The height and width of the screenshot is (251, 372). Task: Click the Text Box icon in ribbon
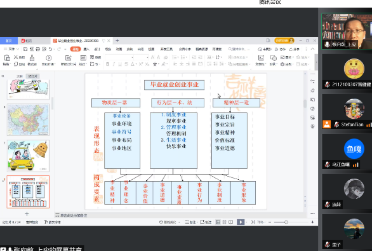261,58
